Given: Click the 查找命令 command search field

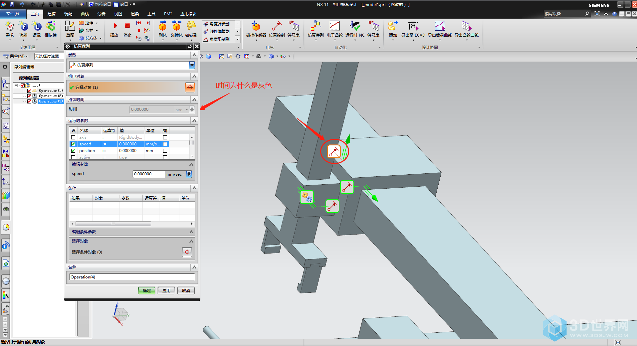Looking at the screenshot, I should coord(565,14).
